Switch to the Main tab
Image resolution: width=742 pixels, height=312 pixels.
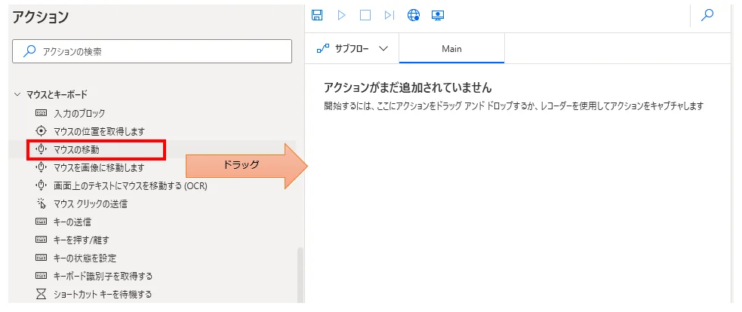click(x=451, y=48)
